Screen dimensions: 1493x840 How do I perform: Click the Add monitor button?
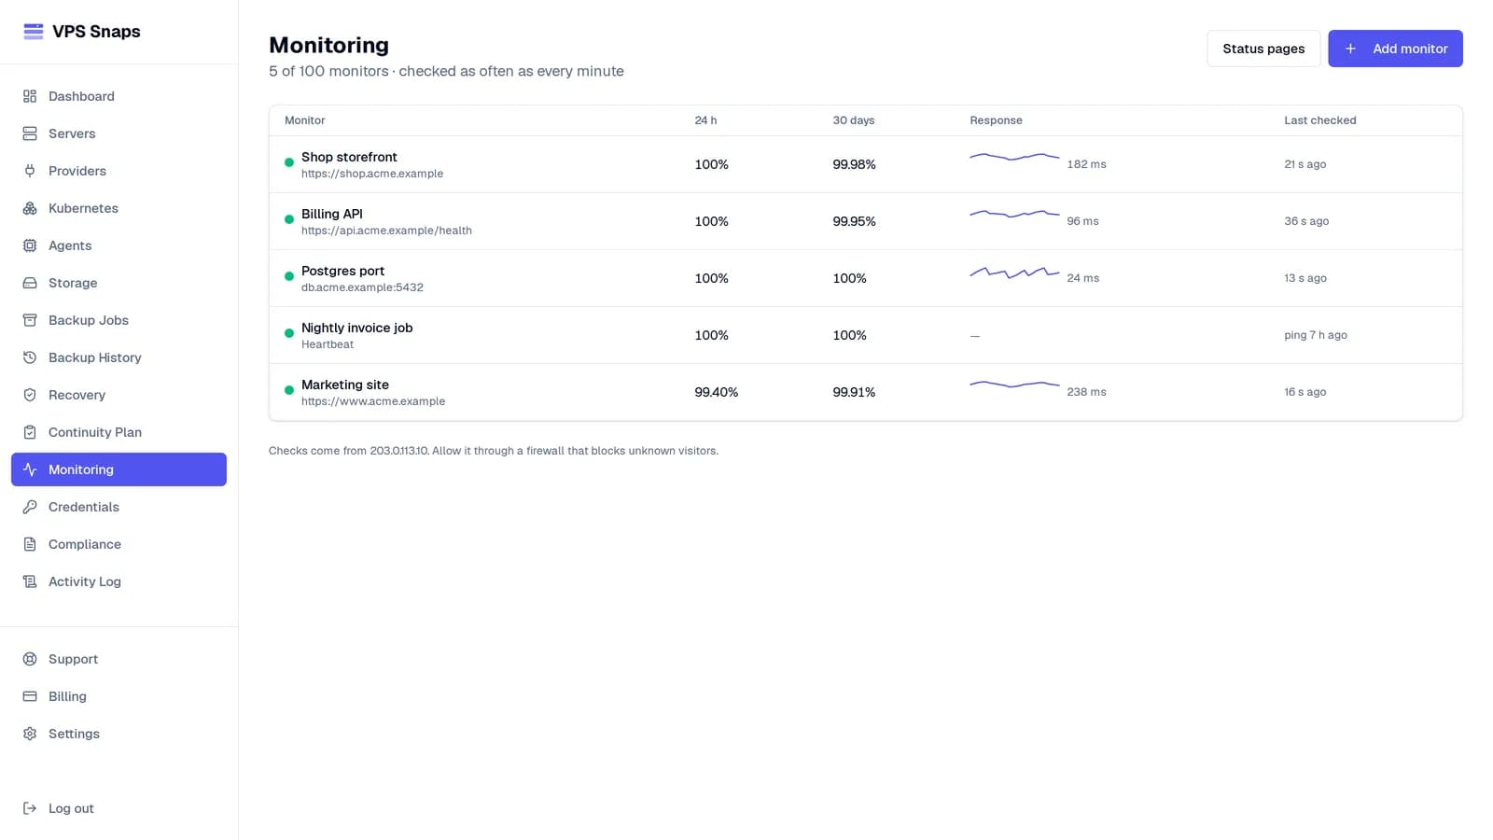tap(1395, 49)
